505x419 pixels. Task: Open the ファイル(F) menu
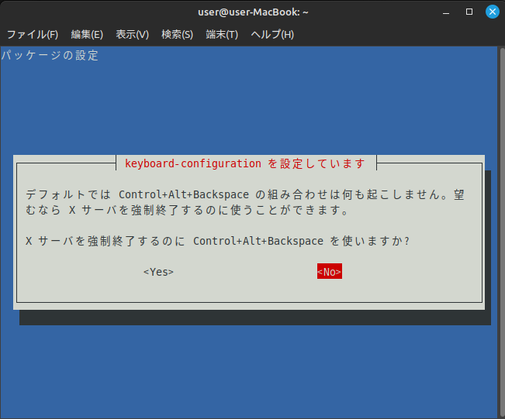(x=33, y=34)
